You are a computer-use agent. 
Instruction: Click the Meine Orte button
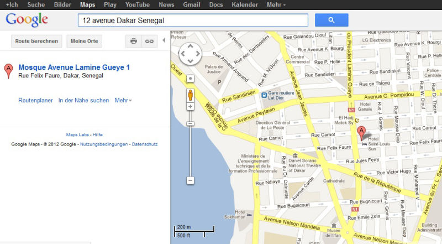pyautogui.click(x=85, y=41)
